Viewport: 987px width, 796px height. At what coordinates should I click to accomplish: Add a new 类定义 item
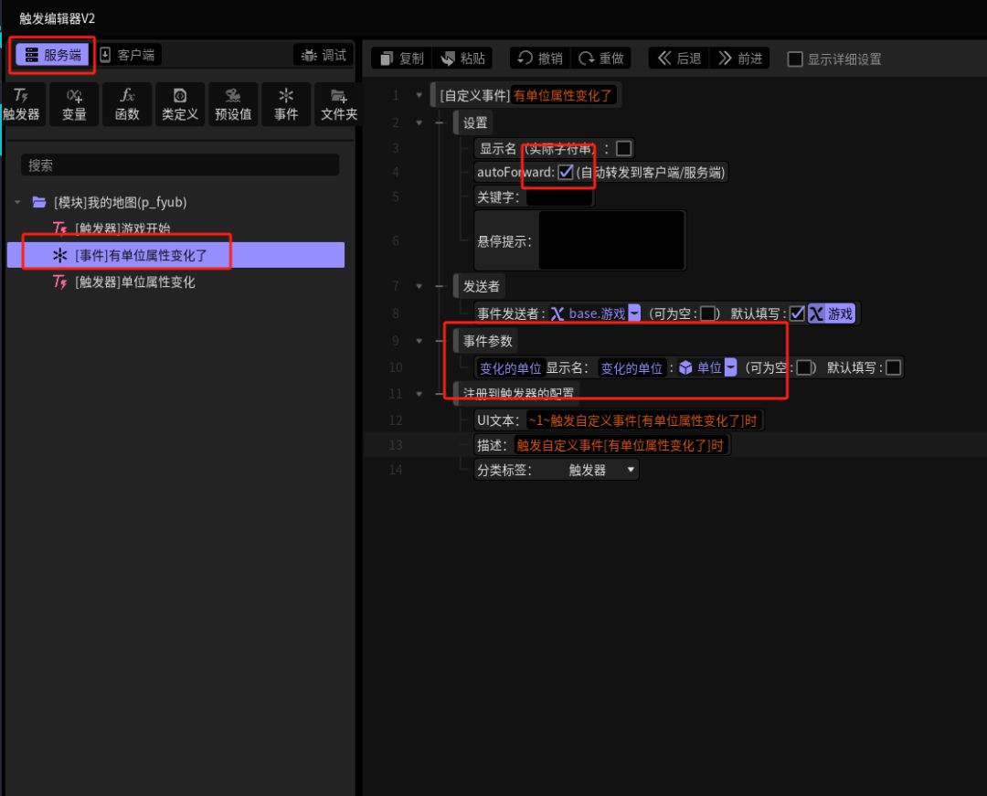coord(180,104)
